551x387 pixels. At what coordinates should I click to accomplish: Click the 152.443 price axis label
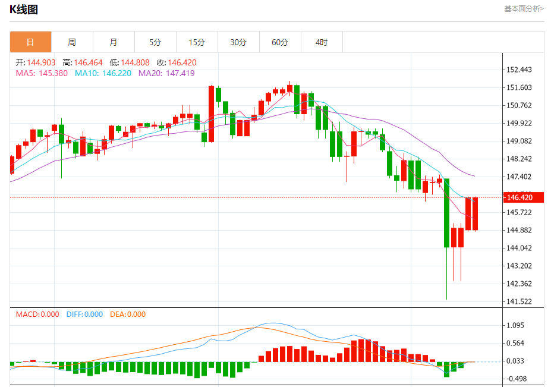pos(519,70)
